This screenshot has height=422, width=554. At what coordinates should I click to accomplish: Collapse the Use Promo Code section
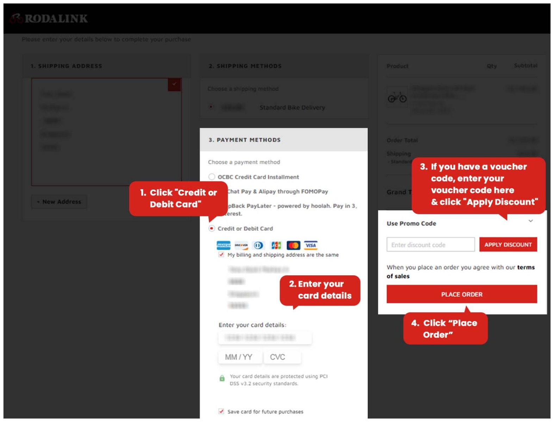(530, 221)
